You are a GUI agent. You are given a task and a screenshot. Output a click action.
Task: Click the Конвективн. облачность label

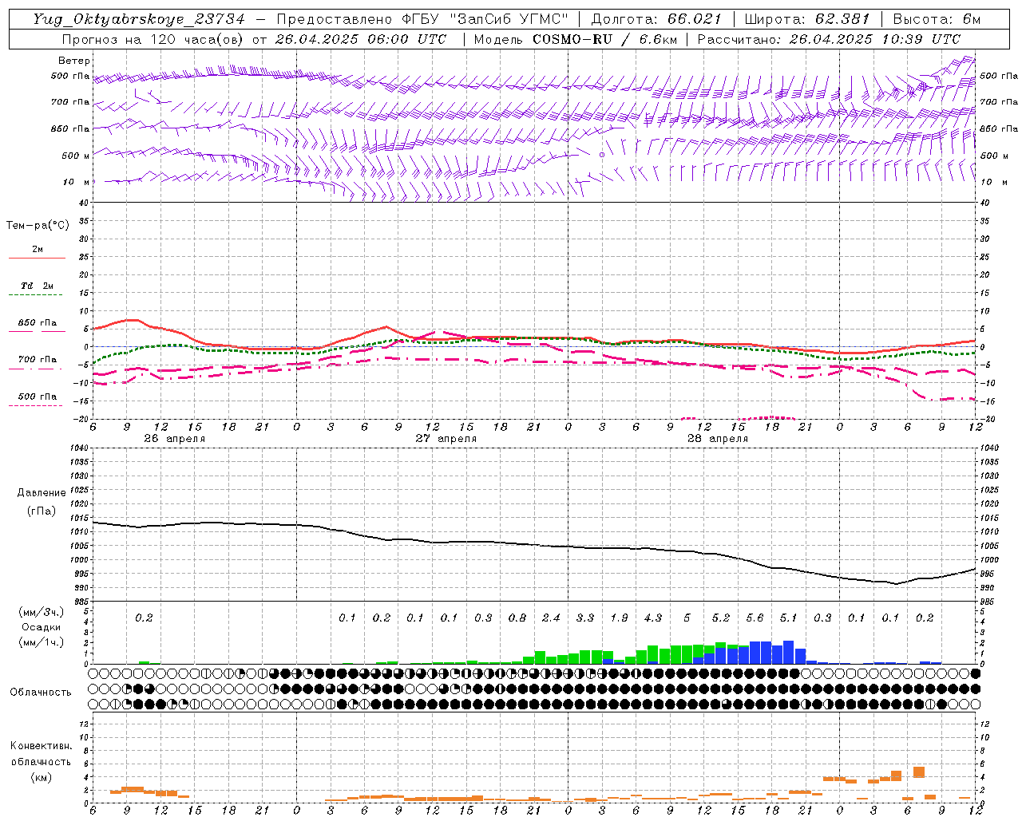coord(41,753)
